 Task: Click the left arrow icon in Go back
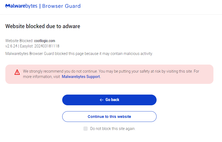coord(101,100)
